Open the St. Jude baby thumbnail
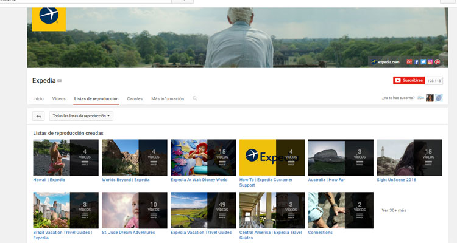The image size is (457, 243). [135, 210]
